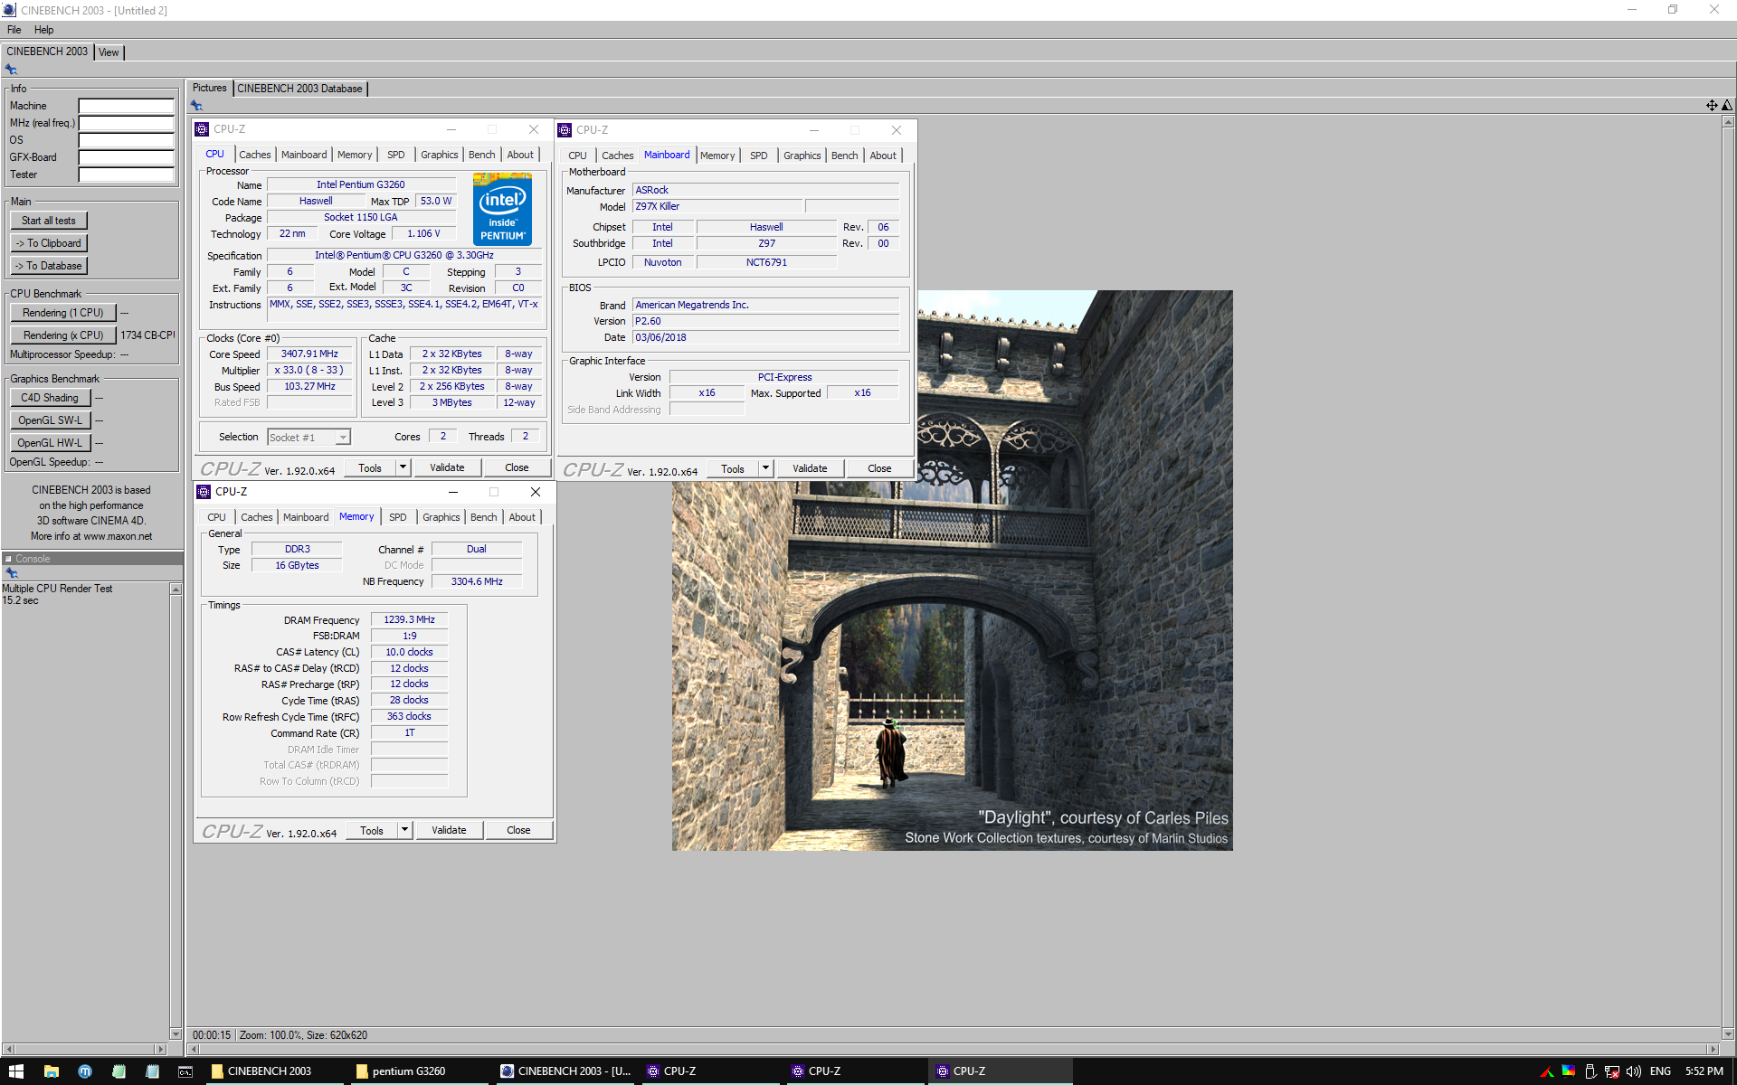1737x1085 pixels.
Task: Open the blue notepad icon on the taskbar
Action: click(x=152, y=1071)
